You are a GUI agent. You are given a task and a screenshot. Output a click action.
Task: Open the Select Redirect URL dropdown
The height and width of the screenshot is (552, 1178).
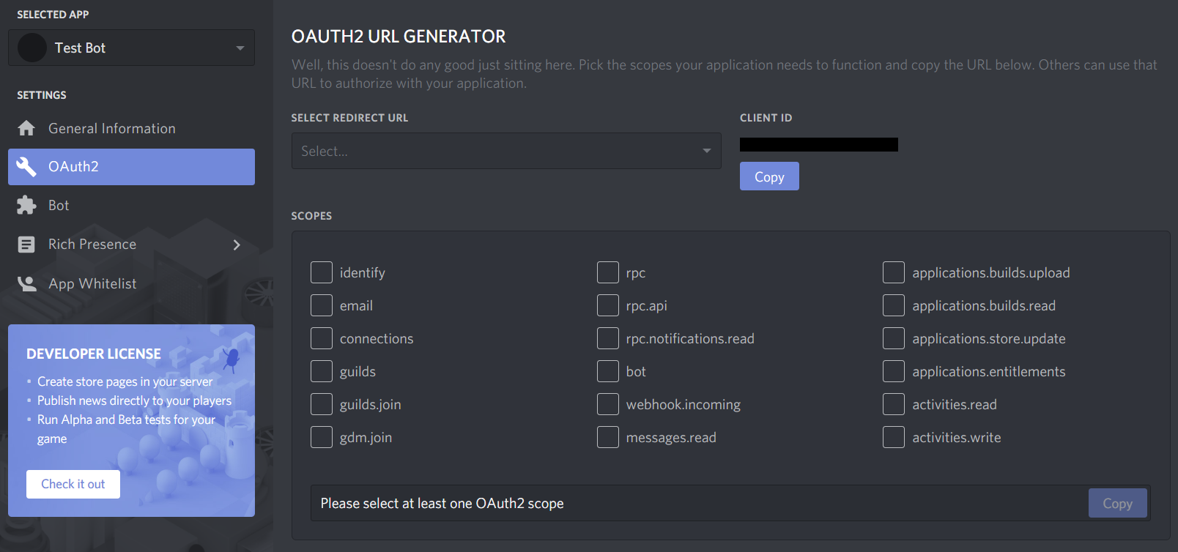506,151
